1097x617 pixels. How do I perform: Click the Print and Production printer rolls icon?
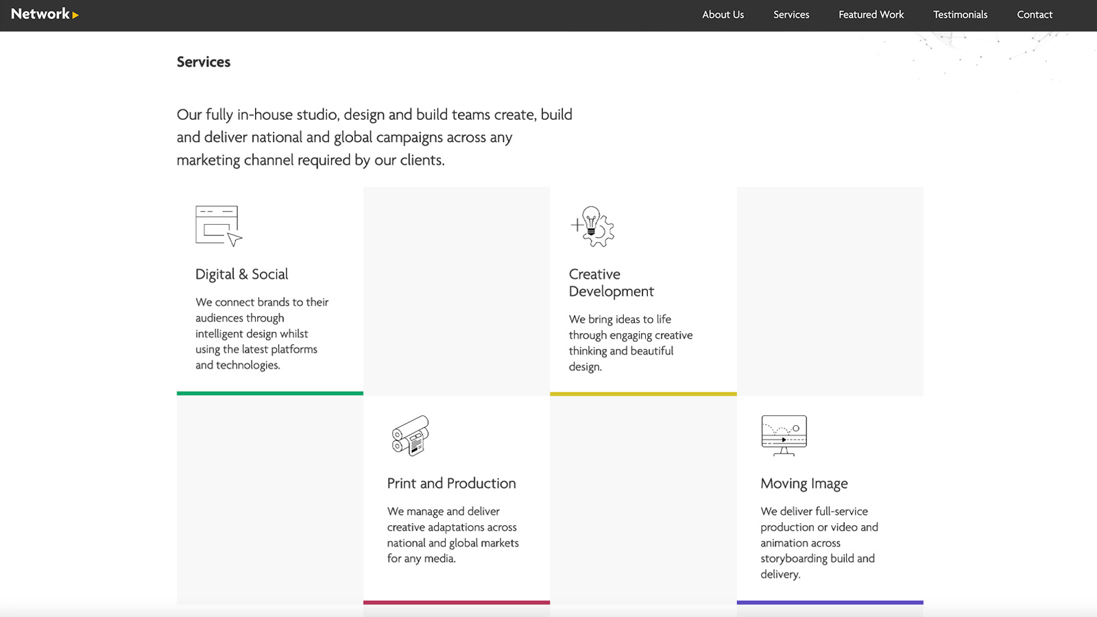410,435
